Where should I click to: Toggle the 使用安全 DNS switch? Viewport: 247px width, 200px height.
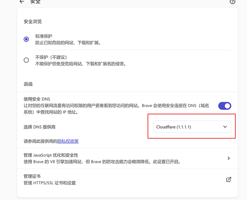[x=225, y=106]
